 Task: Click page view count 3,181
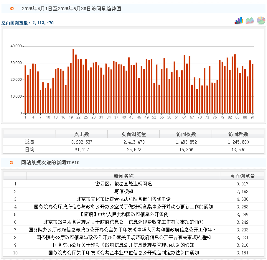click(x=242, y=253)
